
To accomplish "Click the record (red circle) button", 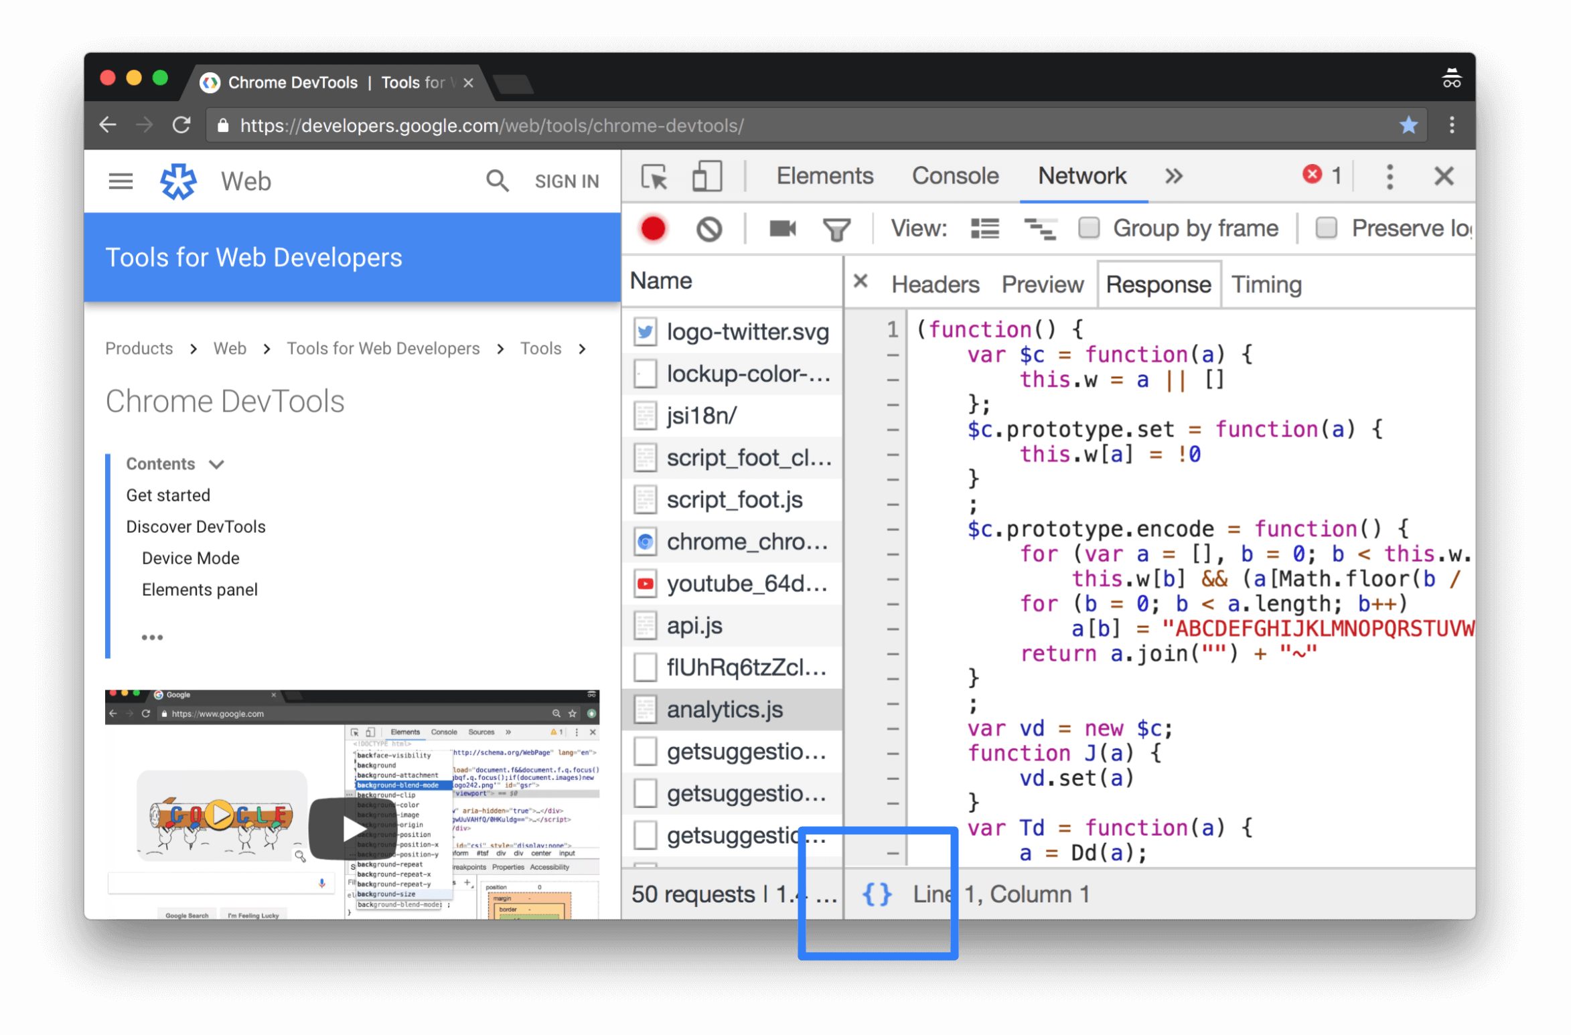I will click(x=653, y=229).
